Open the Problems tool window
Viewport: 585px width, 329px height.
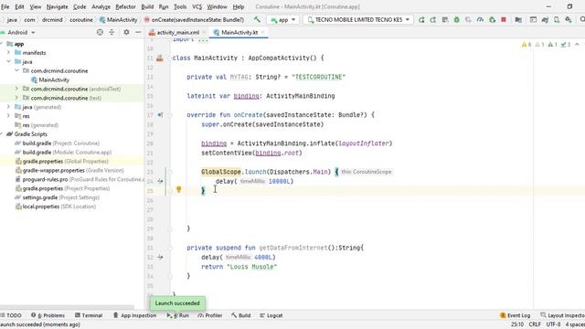click(48, 315)
